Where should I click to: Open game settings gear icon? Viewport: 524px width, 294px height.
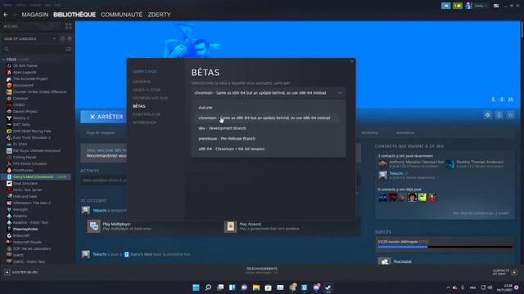[488, 115]
